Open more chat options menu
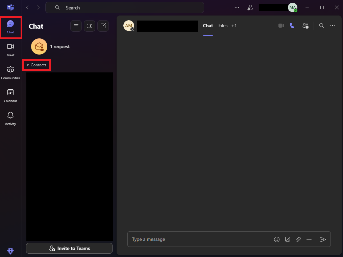 tap(333, 26)
